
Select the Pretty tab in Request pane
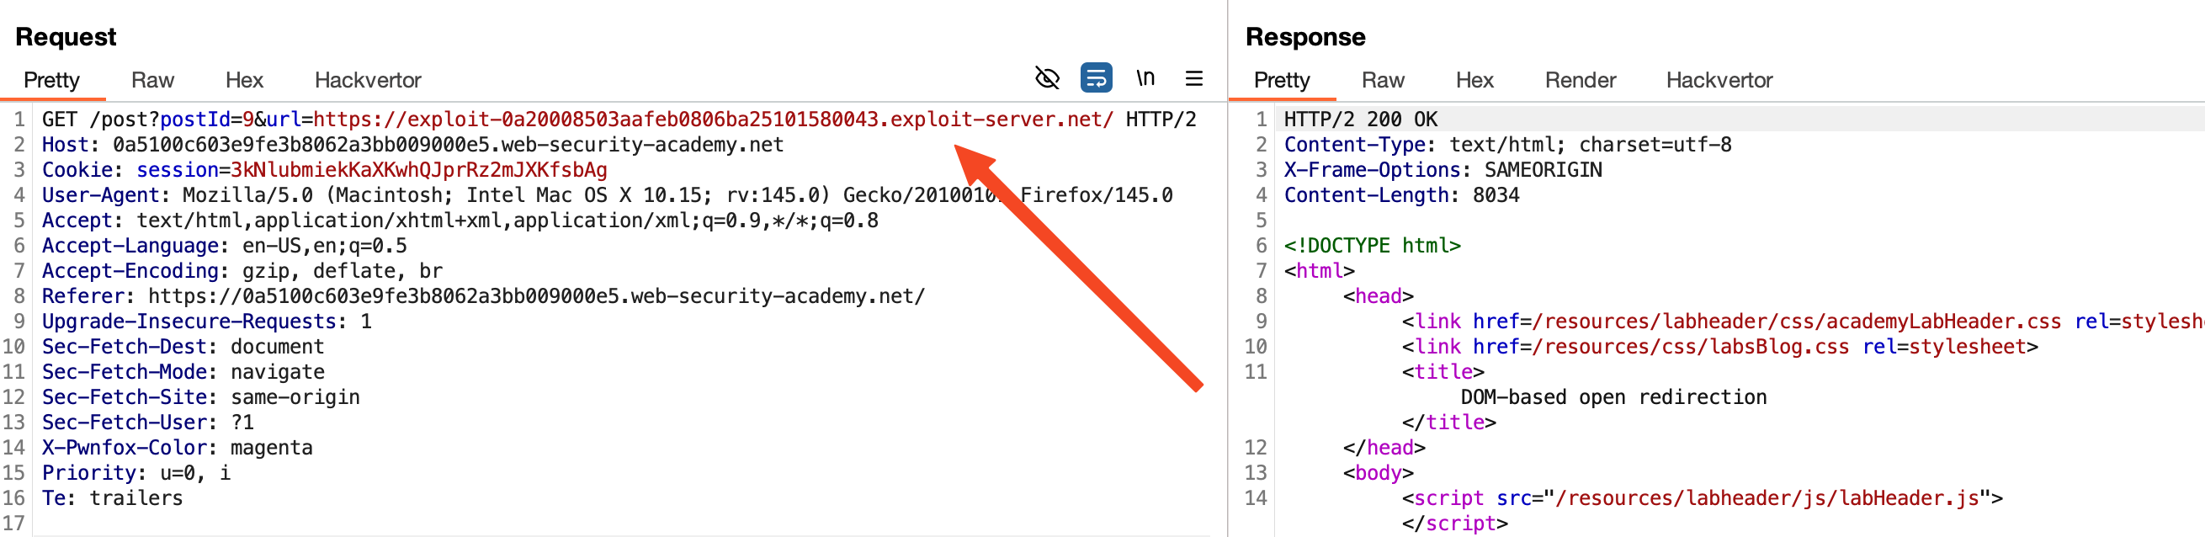coord(51,81)
